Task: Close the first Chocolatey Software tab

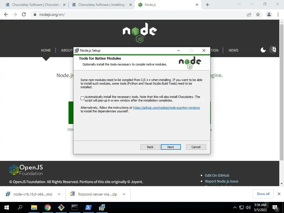Action: (x=64, y=5)
